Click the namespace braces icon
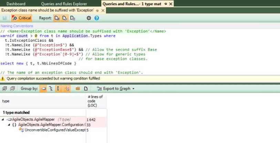 coord(14,125)
